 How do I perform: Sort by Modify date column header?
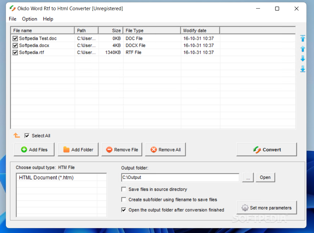click(200, 30)
